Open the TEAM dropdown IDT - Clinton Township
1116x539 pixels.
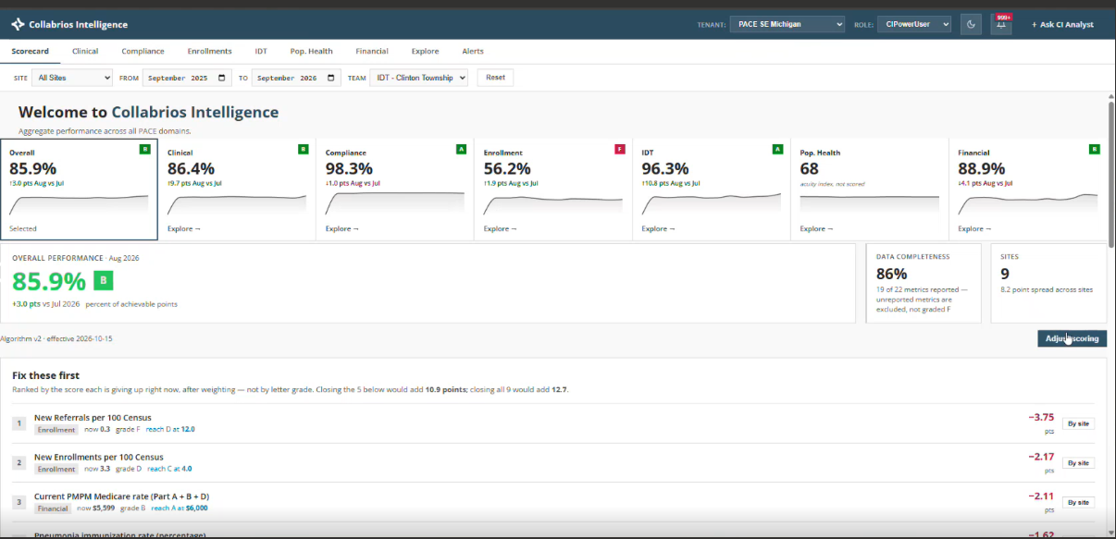tap(418, 78)
